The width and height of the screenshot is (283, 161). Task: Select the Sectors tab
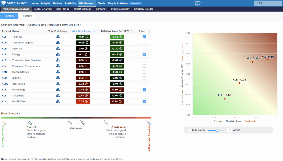tap(9, 16)
